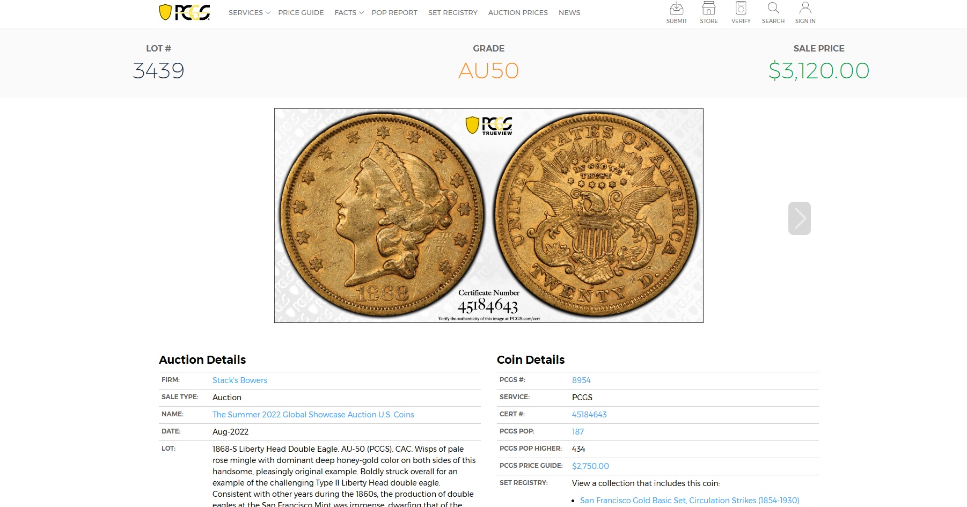Image resolution: width=967 pixels, height=507 pixels.
Task: Open the Pop Report menu item
Action: point(394,12)
